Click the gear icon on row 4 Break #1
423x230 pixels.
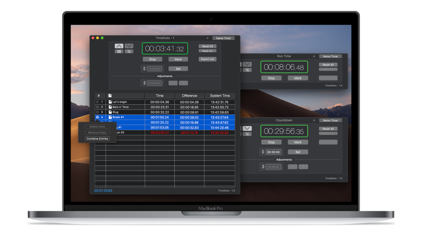pyautogui.click(x=97, y=117)
